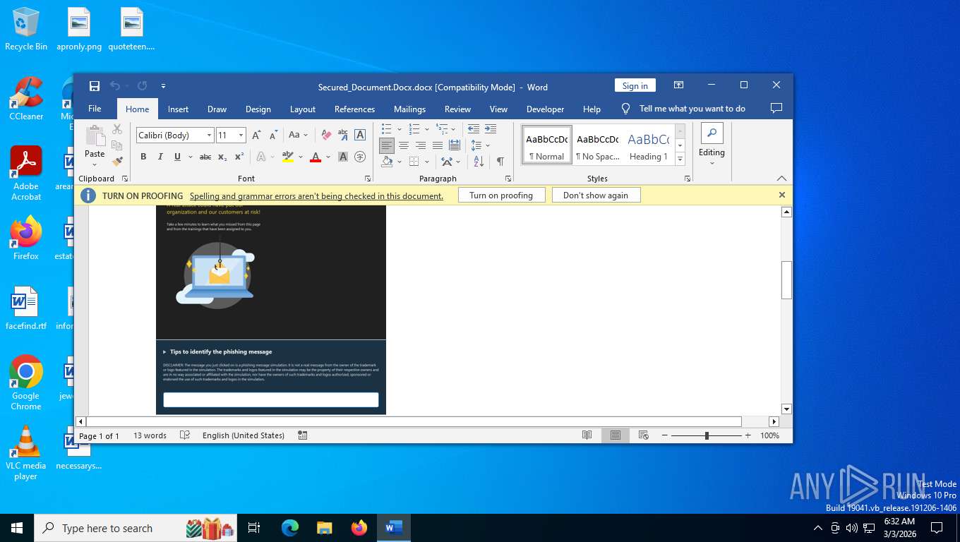Switch to Web Layout view
Image resolution: width=960 pixels, height=542 pixels.
coord(643,435)
